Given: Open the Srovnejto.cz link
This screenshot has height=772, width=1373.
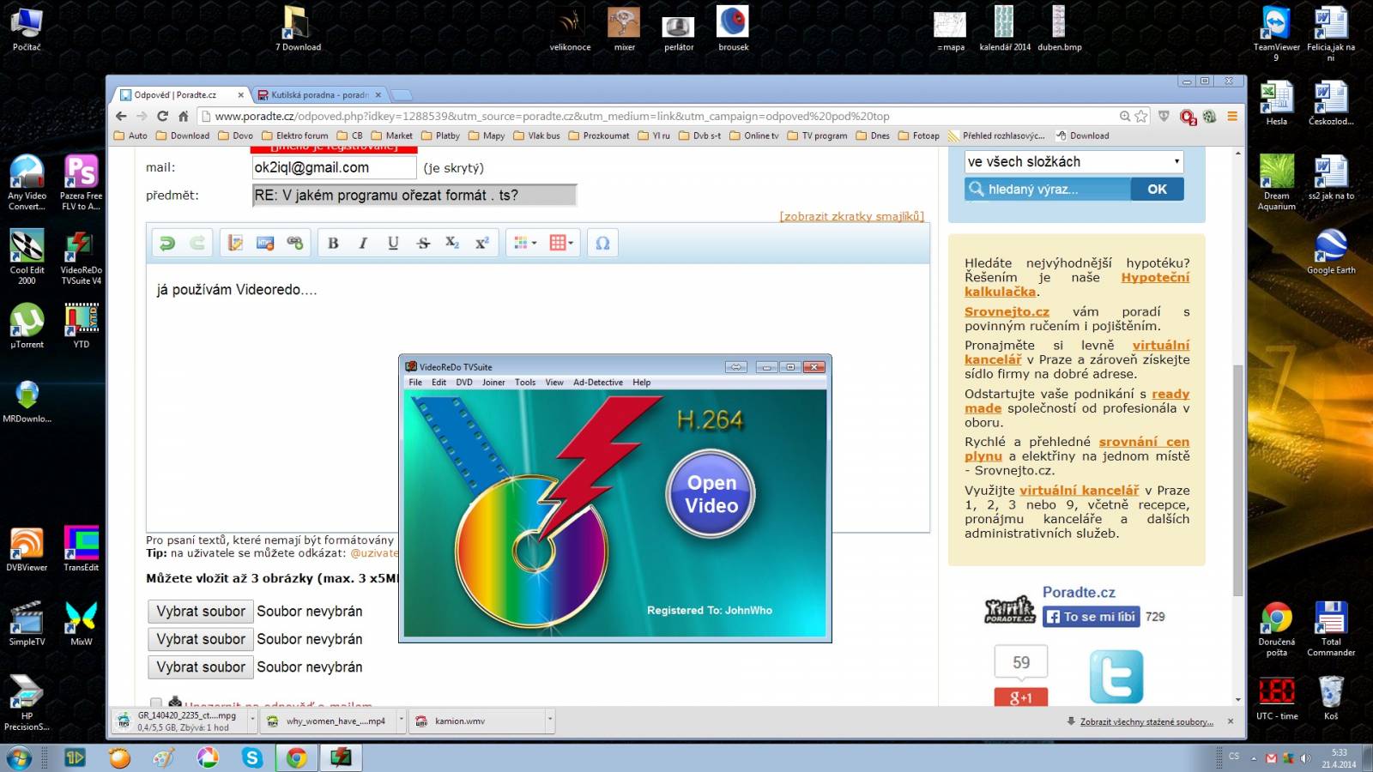Looking at the screenshot, I should tap(1007, 312).
